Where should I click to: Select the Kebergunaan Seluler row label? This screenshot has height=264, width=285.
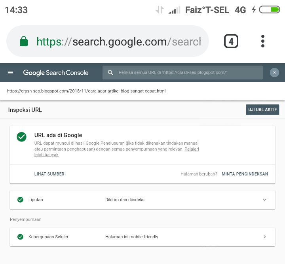(48, 237)
